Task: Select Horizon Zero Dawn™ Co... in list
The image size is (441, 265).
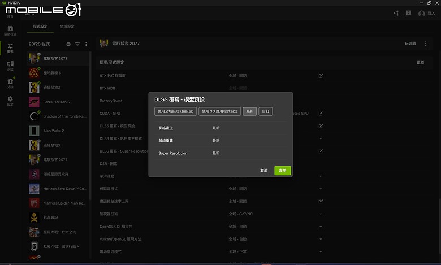Action: (x=58, y=189)
